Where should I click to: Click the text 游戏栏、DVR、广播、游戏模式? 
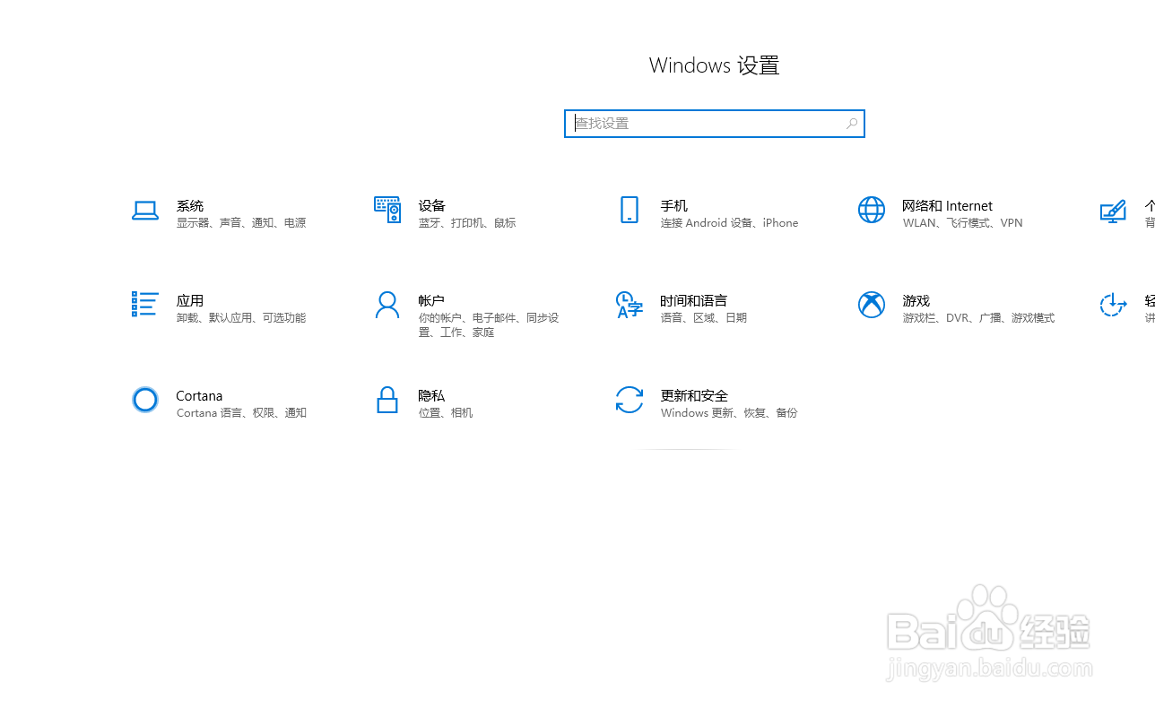pyautogui.click(x=978, y=318)
